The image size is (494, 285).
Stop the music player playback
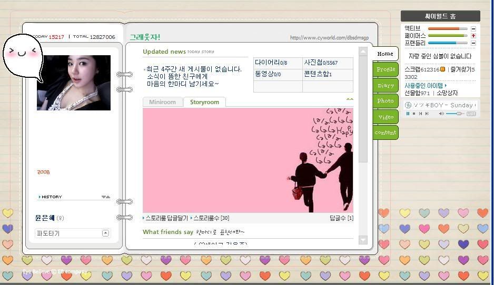(414, 114)
